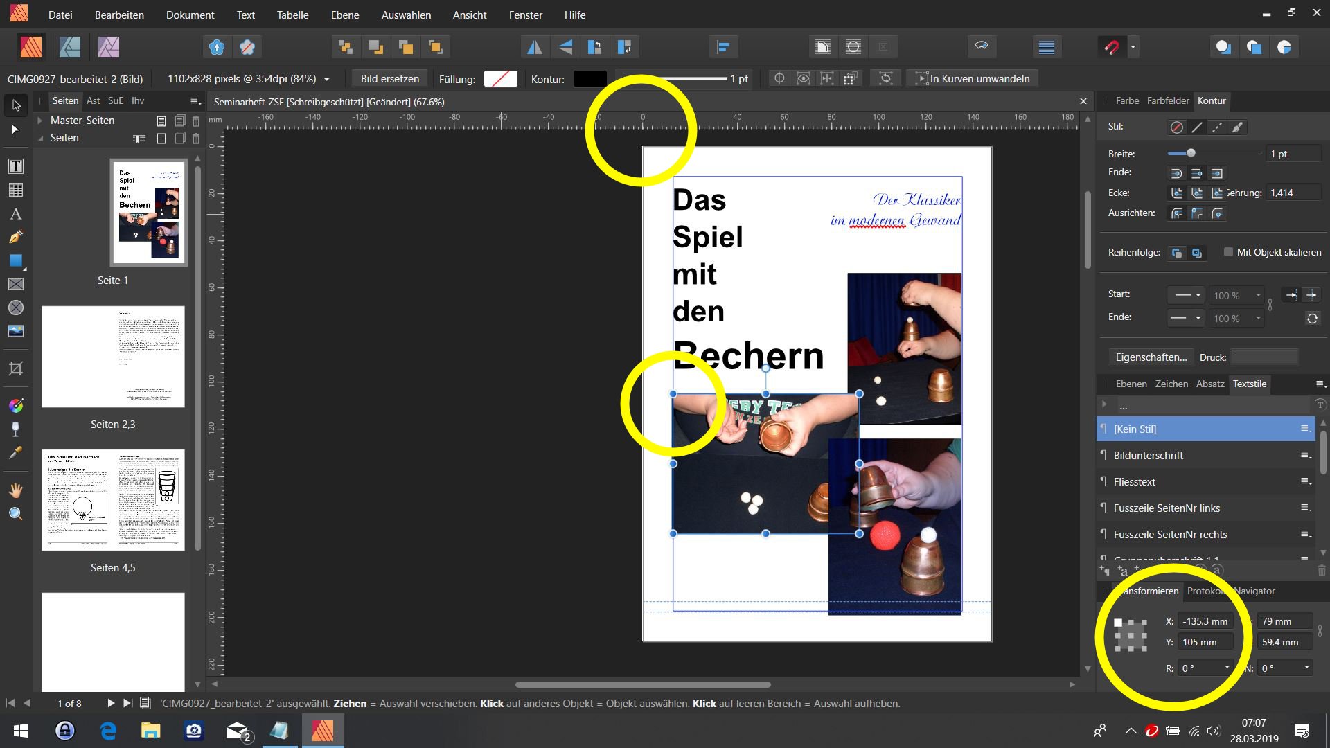This screenshot has height=748, width=1330.
Task: Select the Zoom magnifier tool
Action: [x=16, y=514]
